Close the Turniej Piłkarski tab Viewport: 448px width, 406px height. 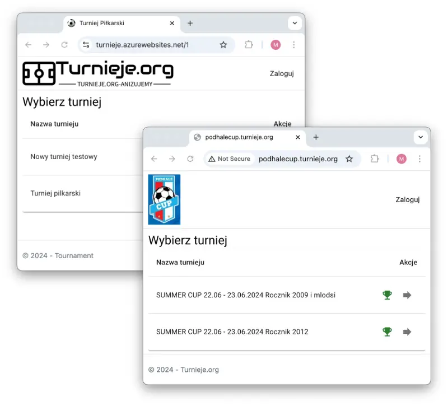click(x=172, y=23)
